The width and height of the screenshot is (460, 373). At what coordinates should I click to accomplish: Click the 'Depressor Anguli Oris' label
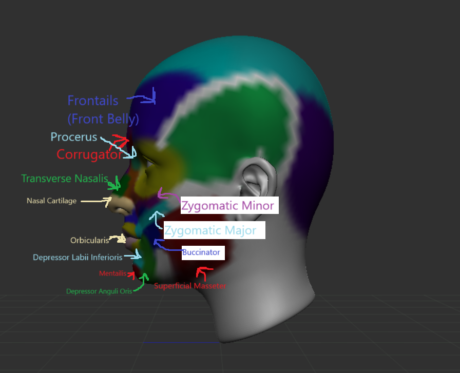(99, 291)
